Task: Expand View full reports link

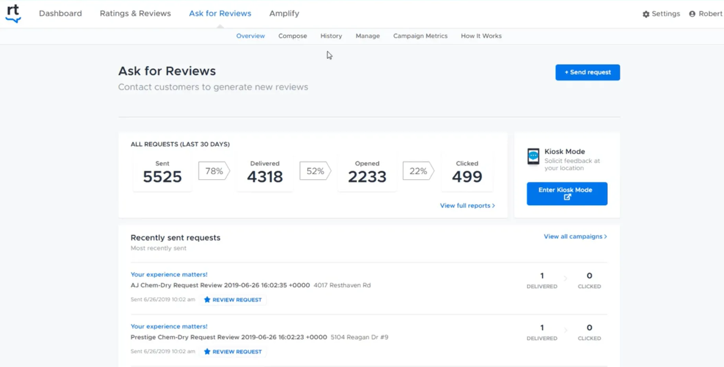Action: tap(467, 206)
